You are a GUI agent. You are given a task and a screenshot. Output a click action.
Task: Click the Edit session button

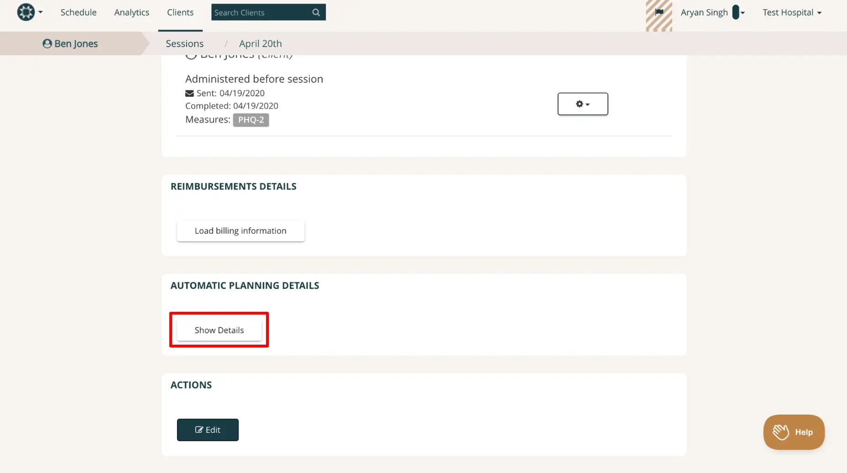[208, 430]
